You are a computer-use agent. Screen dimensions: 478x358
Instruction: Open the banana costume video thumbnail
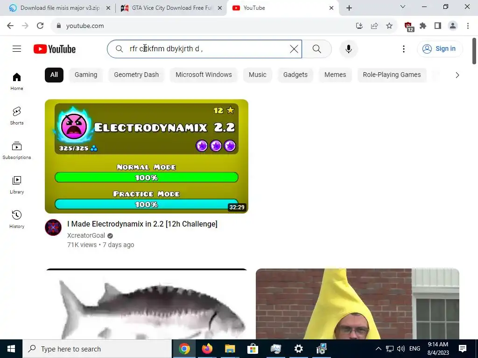coord(357,304)
